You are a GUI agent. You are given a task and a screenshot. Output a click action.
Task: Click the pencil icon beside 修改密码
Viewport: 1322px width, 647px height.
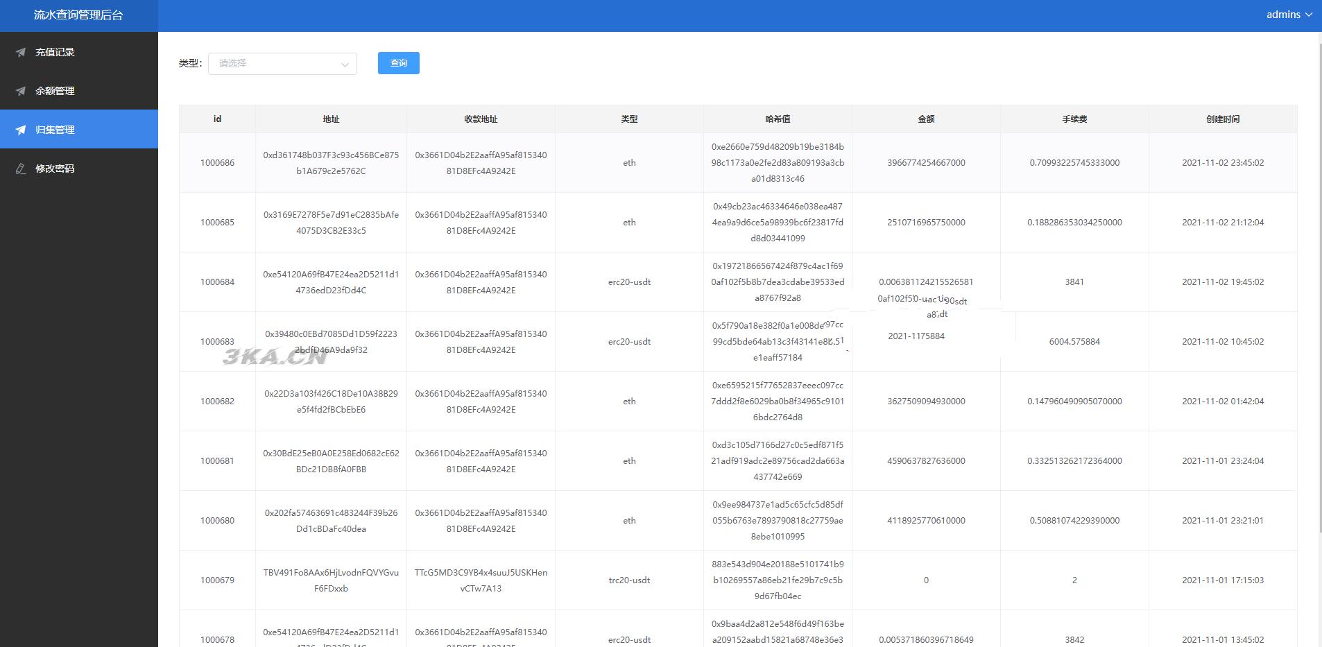[21, 169]
